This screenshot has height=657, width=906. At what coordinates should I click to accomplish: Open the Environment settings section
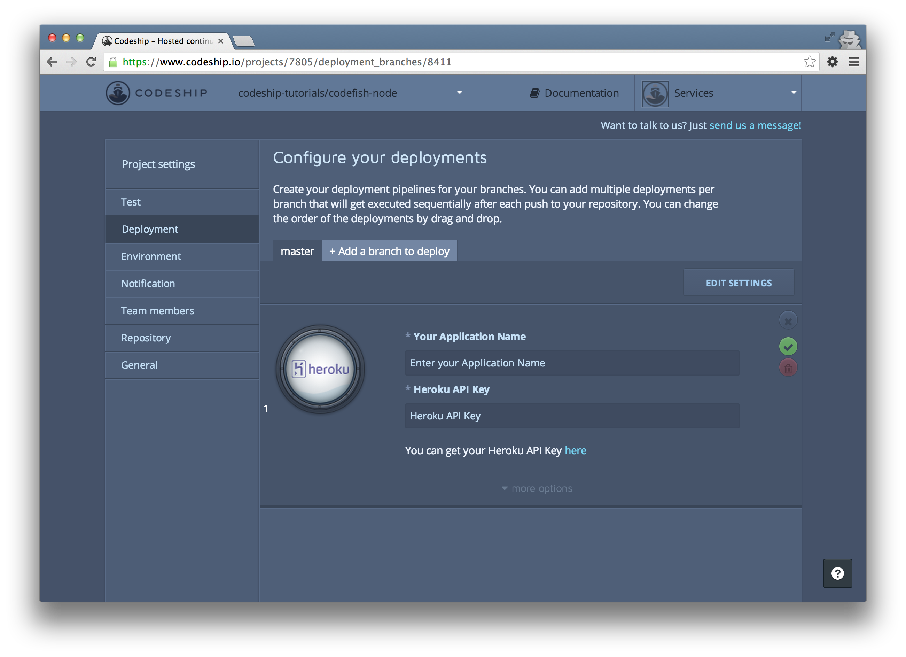tap(151, 256)
